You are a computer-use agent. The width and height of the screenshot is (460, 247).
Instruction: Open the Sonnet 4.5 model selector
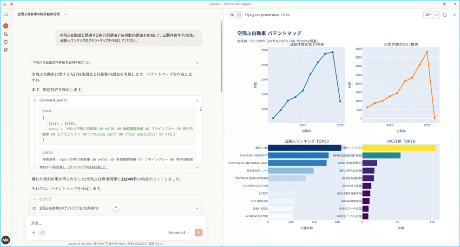(179, 233)
